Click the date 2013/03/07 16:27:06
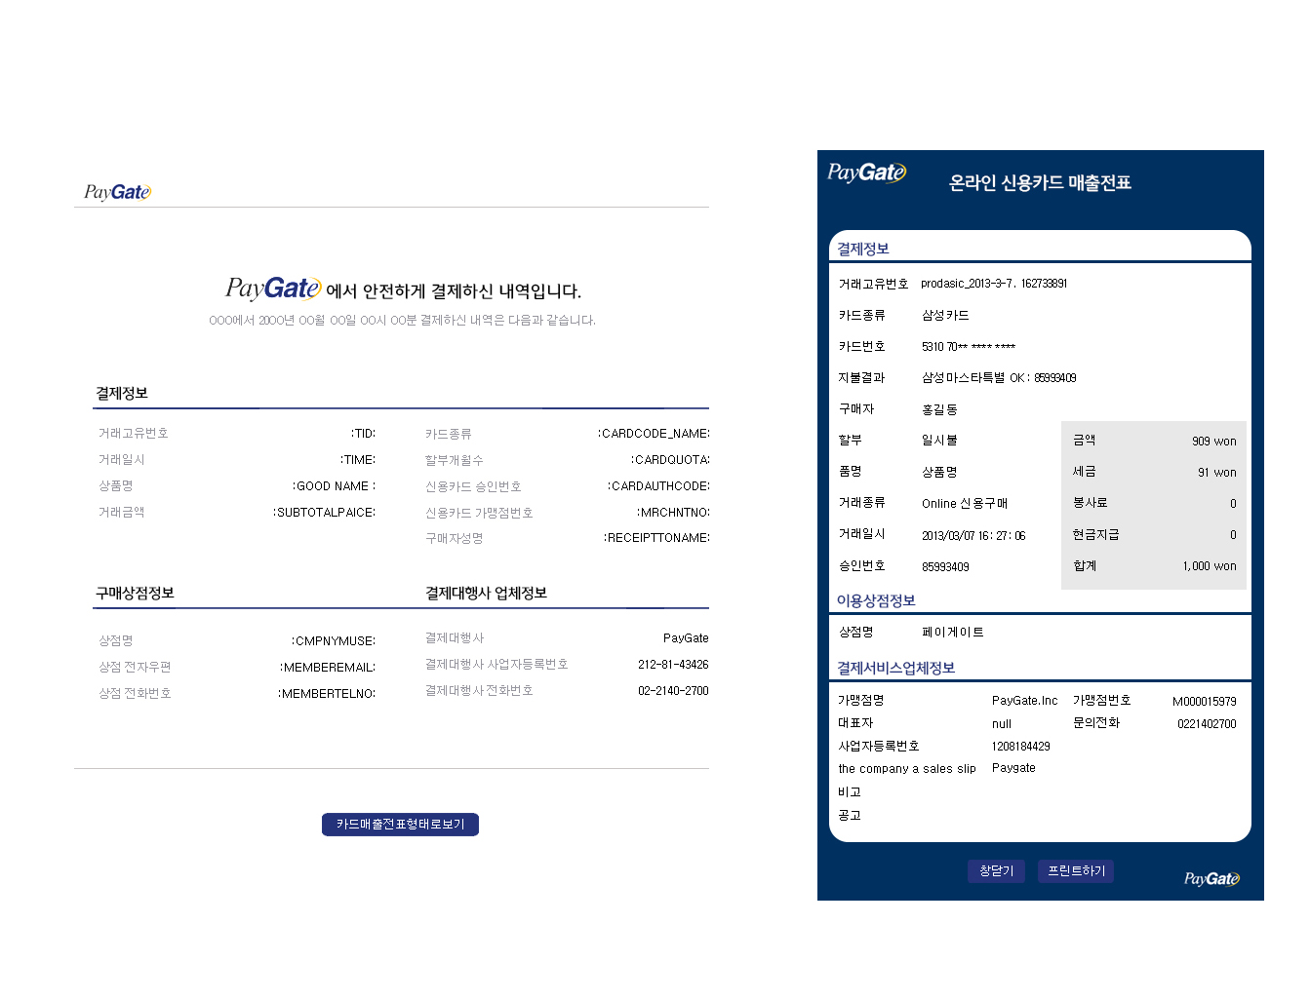Viewport: 1310px width, 1001px height. coord(973,536)
